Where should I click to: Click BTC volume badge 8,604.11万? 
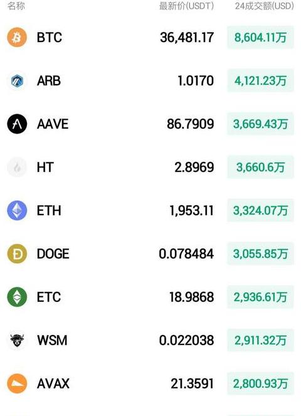tap(260, 37)
